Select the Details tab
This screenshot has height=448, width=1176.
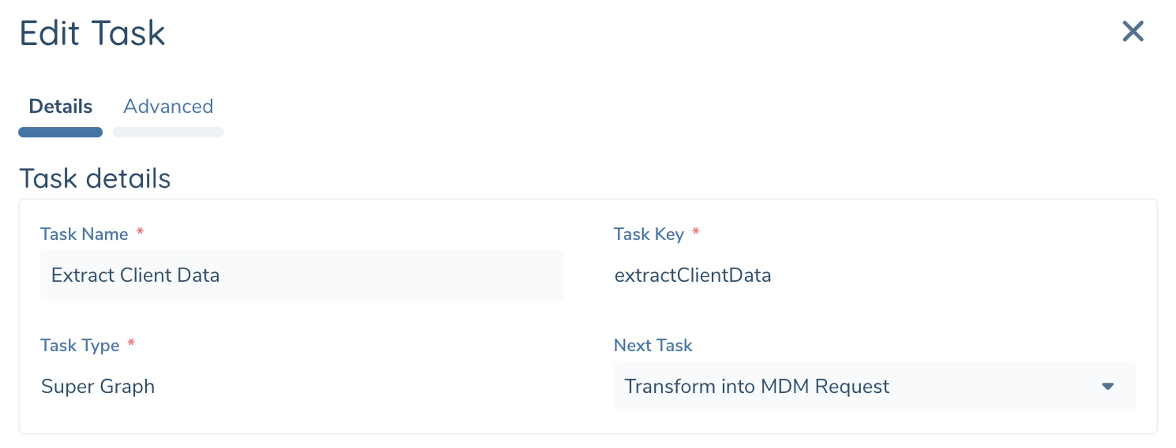point(60,106)
